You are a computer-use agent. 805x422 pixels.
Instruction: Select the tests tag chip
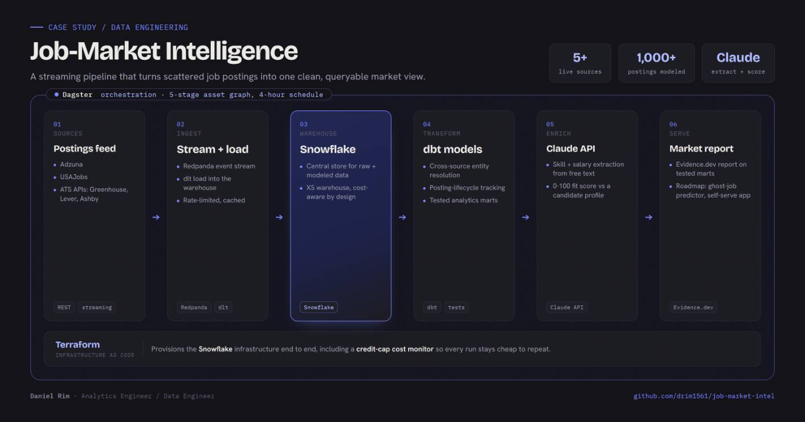(x=456, y=307)
